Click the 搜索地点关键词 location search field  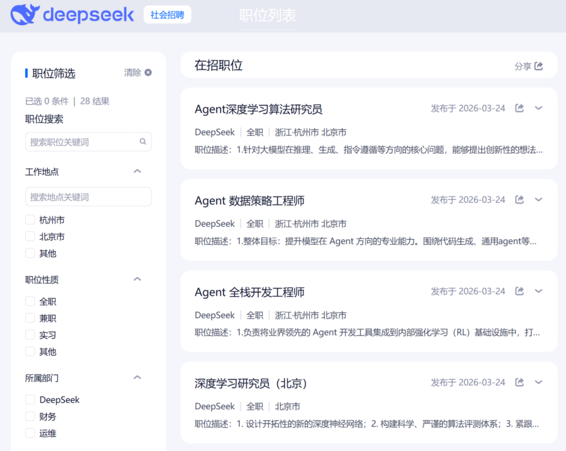88,197
